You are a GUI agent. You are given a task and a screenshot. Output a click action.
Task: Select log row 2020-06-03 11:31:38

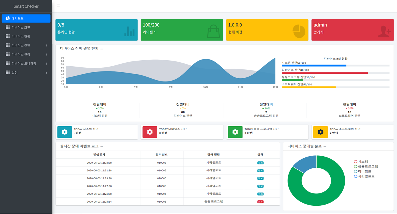pos(168,171)
